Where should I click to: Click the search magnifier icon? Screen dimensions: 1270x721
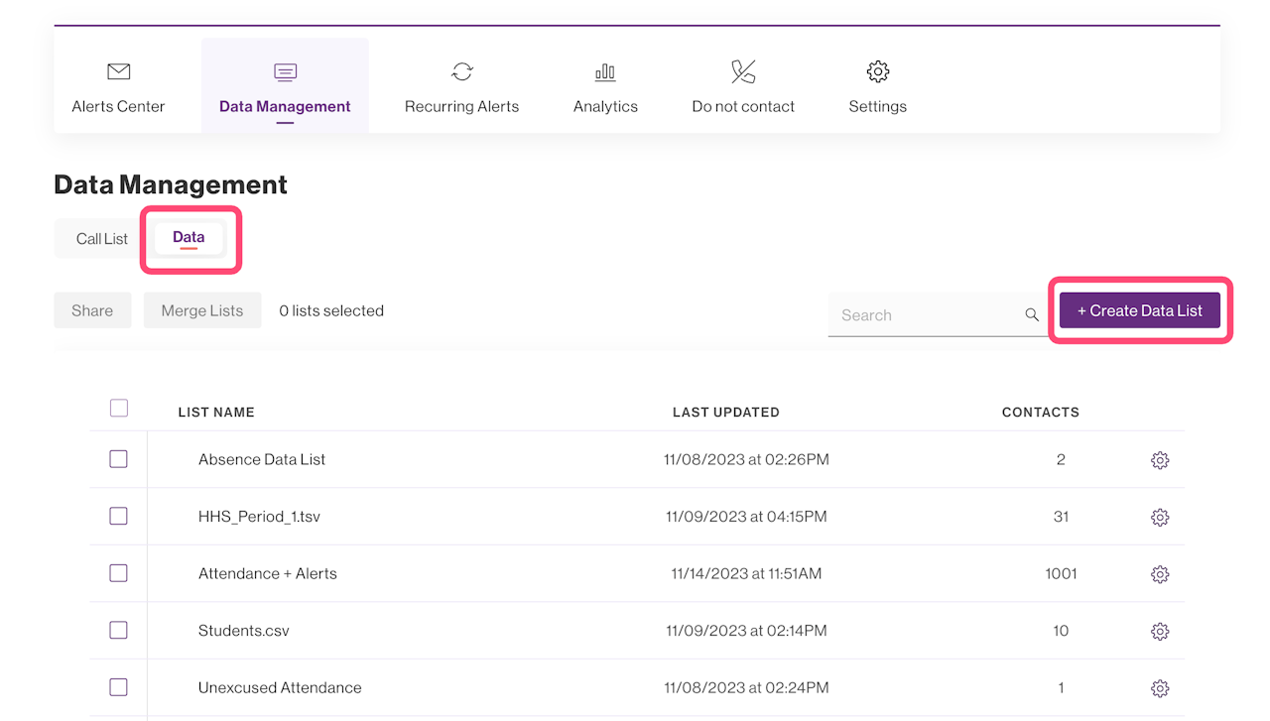coord(1032,315)
